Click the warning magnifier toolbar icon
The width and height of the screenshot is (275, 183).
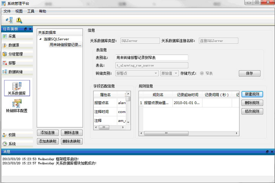point(19,20)
